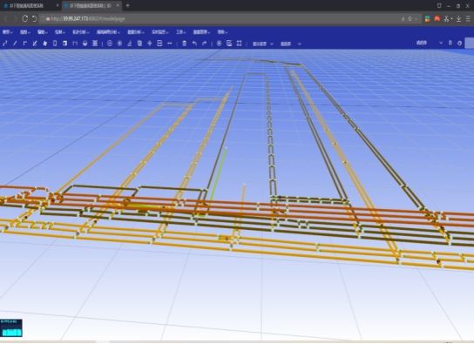Open the first menu in blue menubar
Viewport: 474px width, 344px height.
point(7,32)
